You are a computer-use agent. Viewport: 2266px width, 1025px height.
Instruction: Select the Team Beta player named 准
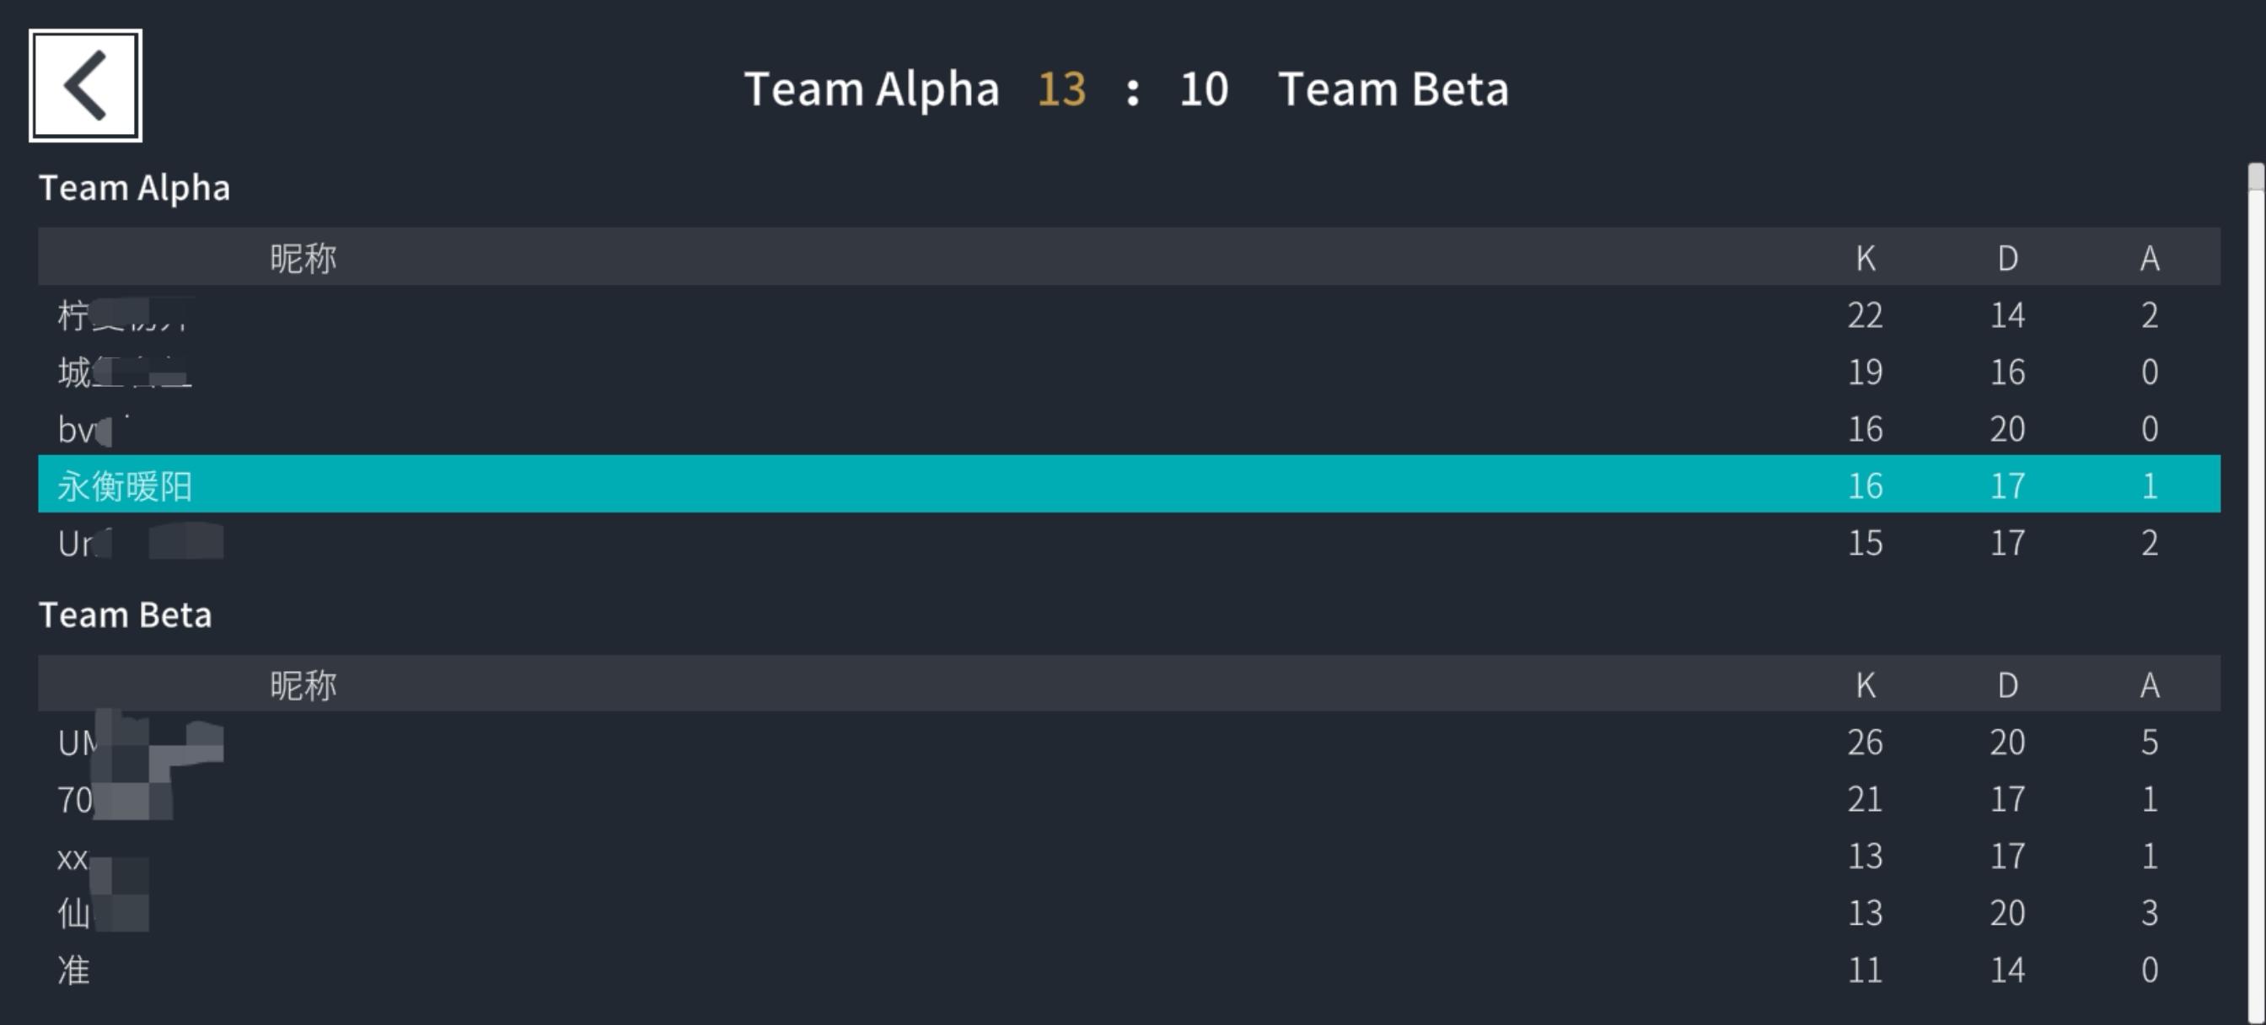click(74, 970)
